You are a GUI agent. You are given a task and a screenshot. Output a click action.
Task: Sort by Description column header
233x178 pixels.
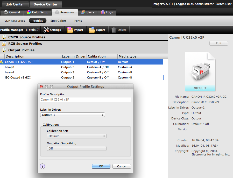pyautogui.click(x=33, y=56)
